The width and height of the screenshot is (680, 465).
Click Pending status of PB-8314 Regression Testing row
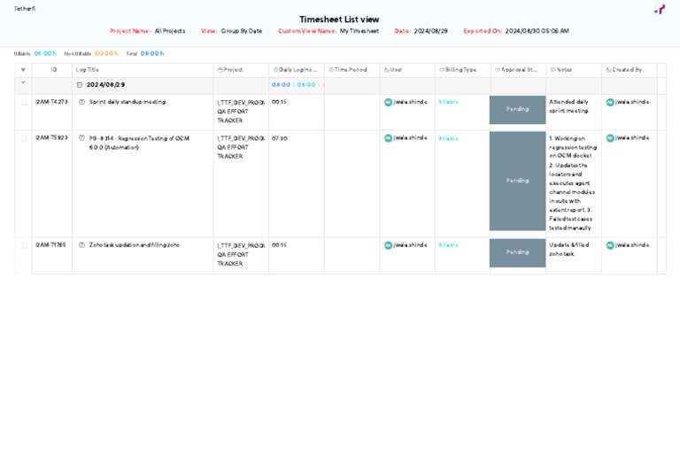[517, 181]
